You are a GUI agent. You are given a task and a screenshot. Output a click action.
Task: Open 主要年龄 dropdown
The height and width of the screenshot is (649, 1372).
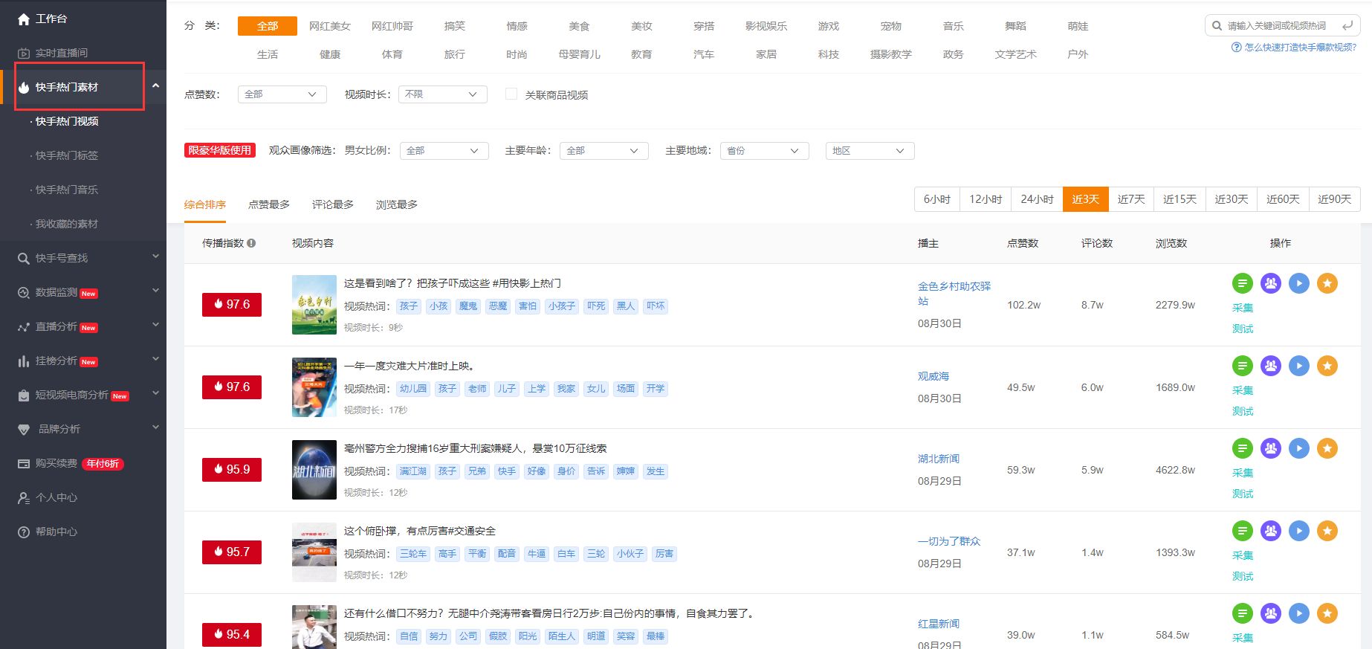point(604,151)
